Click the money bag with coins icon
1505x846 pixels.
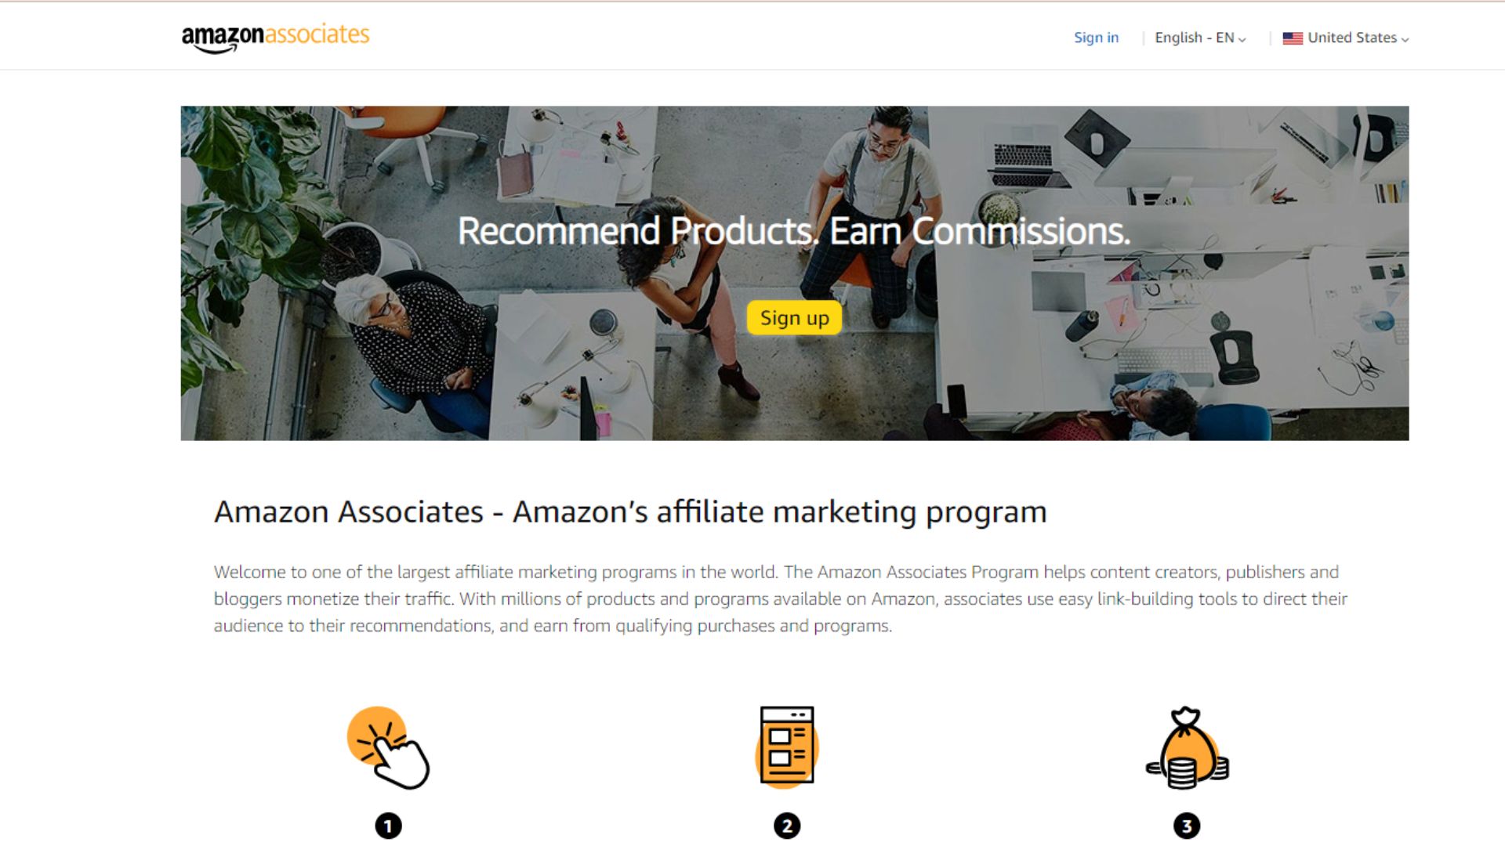[x=1187, y=747]
